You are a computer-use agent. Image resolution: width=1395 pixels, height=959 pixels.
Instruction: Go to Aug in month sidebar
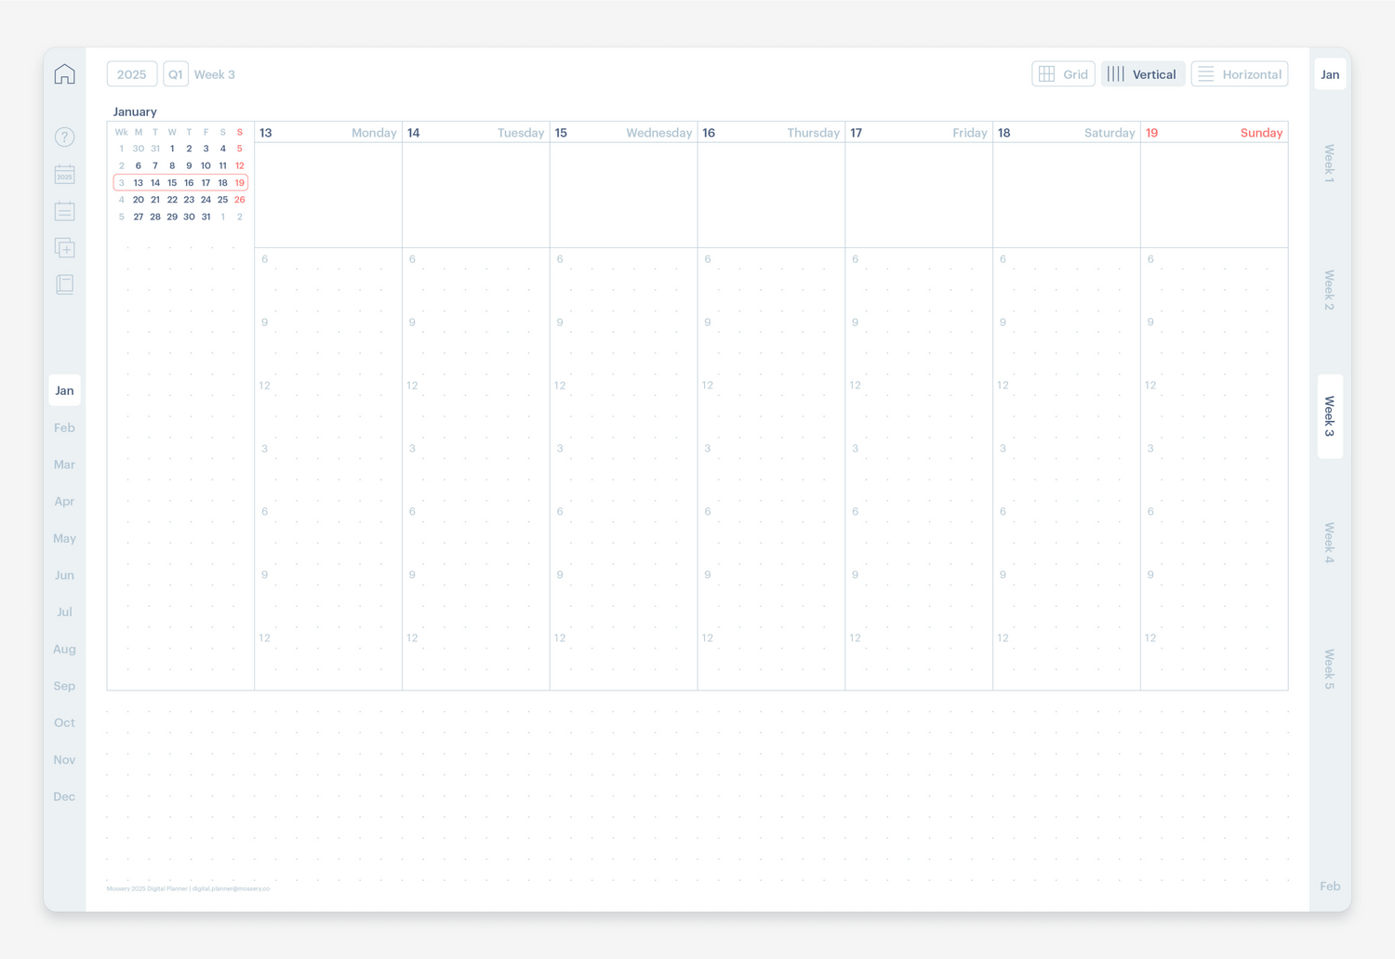64,649
